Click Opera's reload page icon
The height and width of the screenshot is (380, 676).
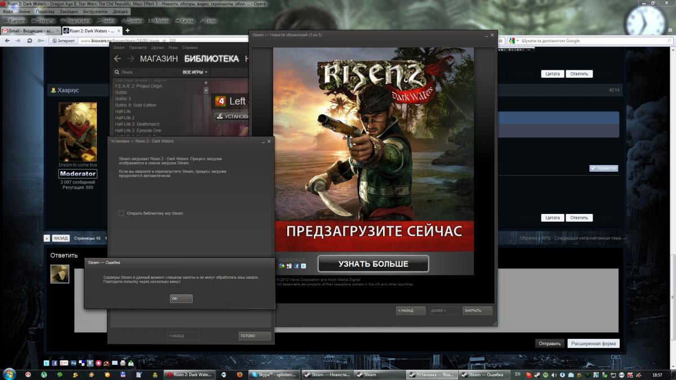[29, 41]
